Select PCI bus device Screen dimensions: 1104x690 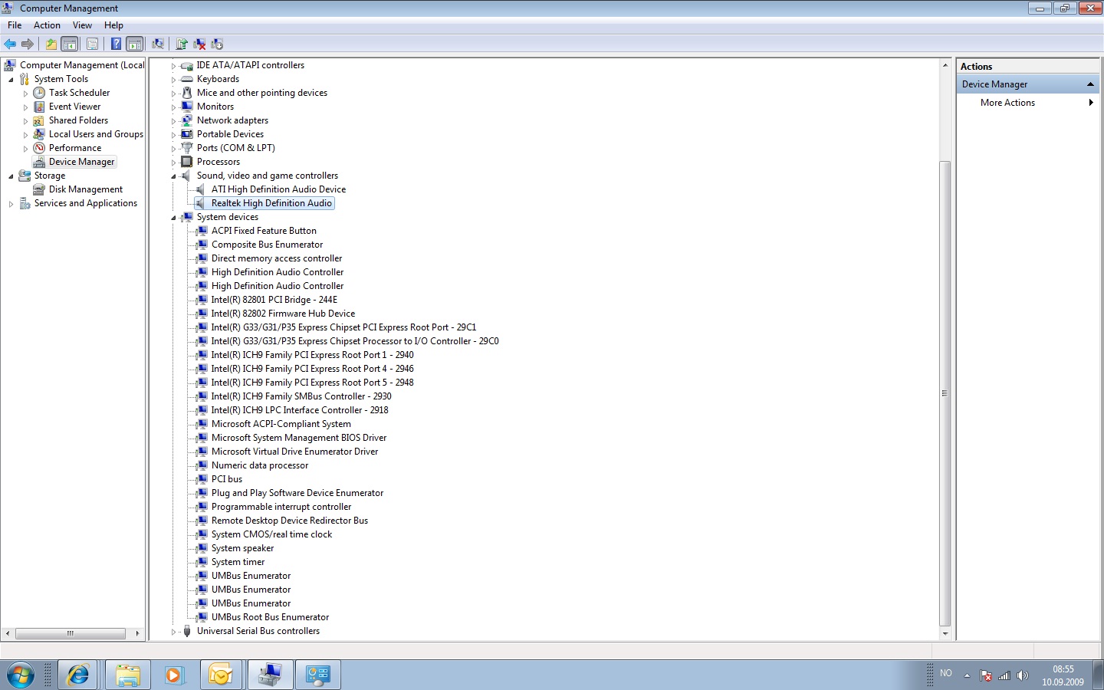[226, 479]
